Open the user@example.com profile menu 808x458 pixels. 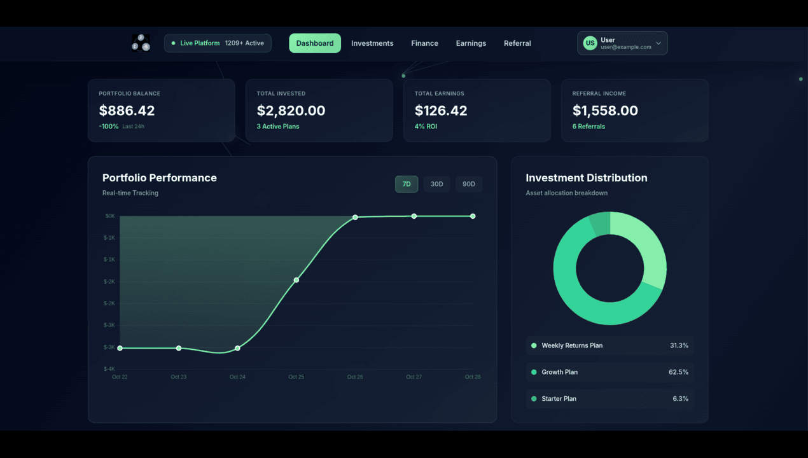pos(623,43)
